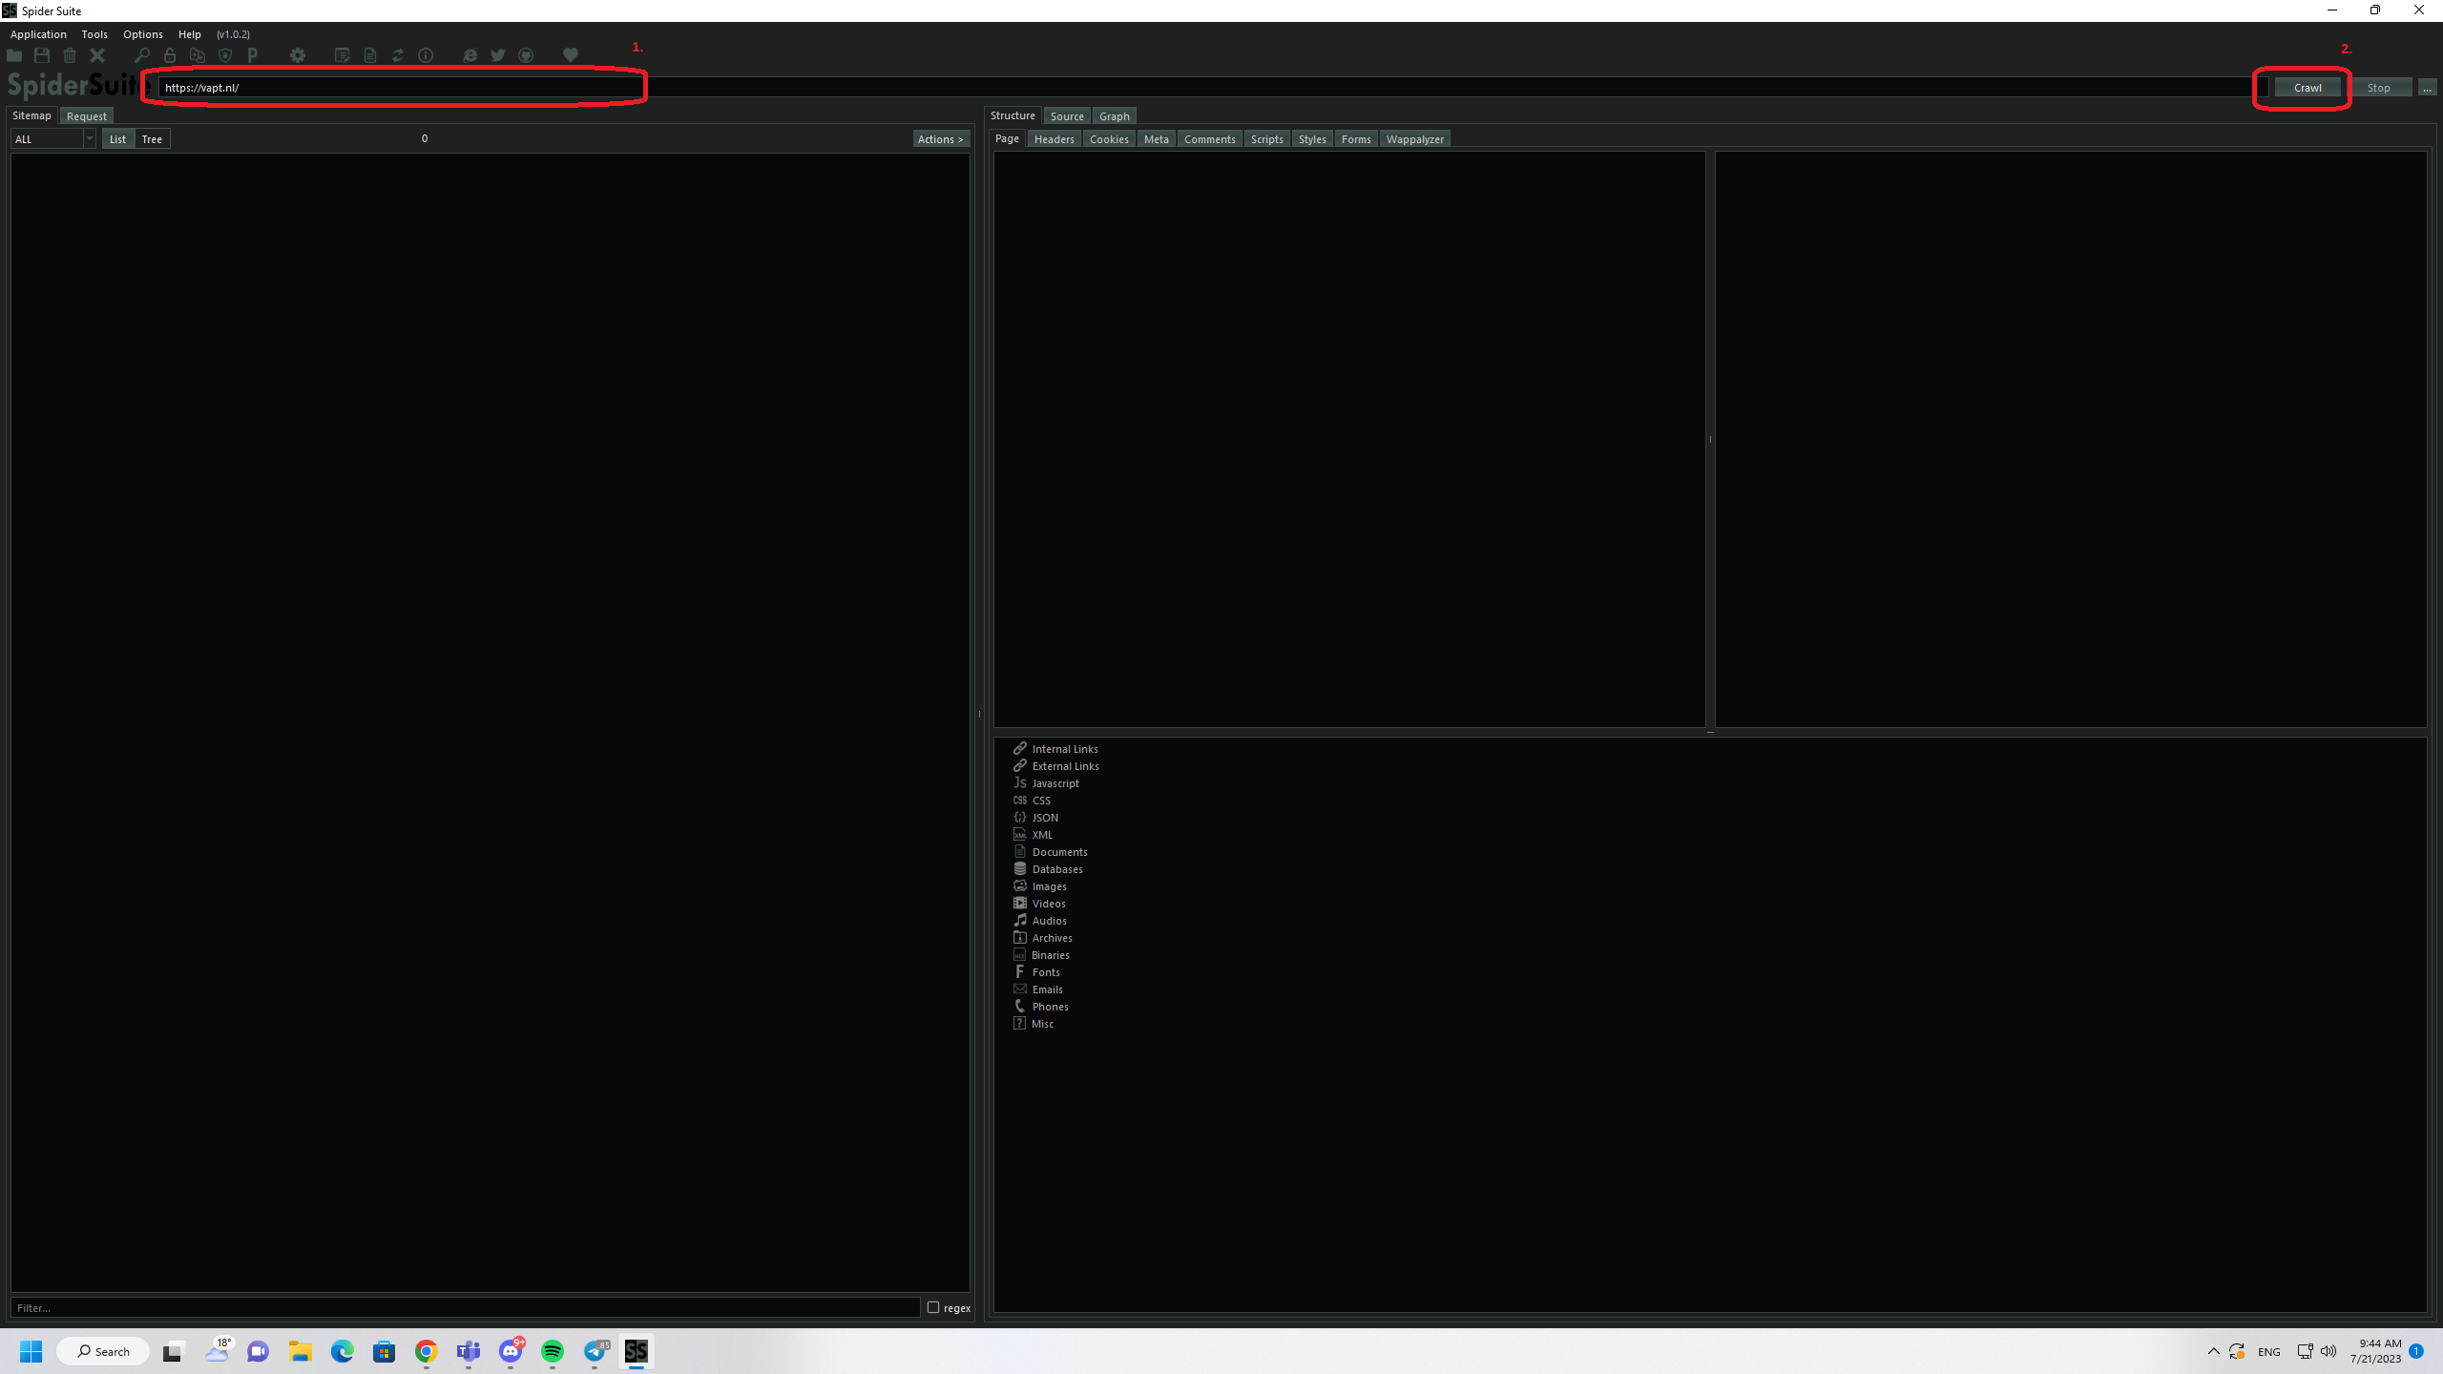
Task: Click the info circle icon in toolbar
Action: [426, 55]
